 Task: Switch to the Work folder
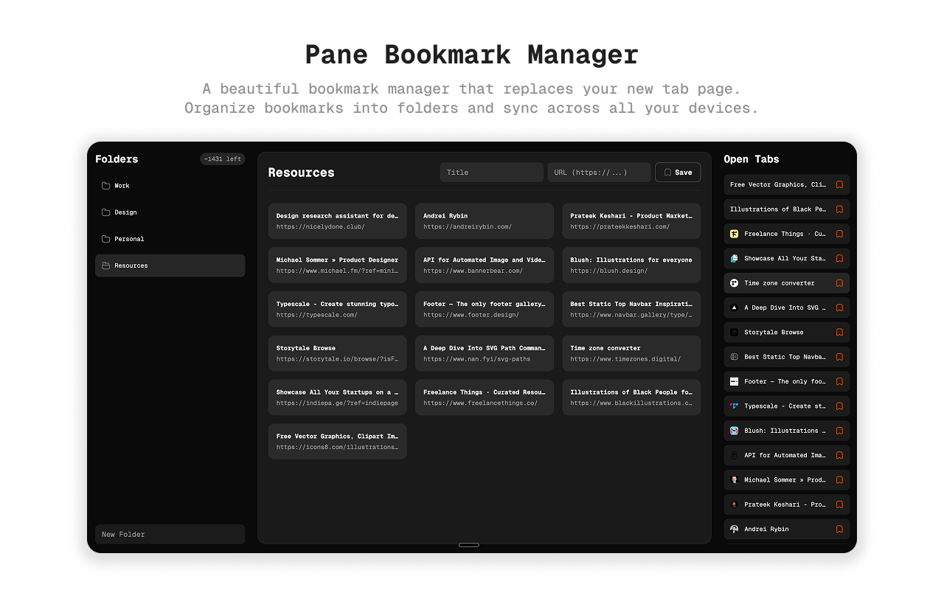click(120, 185)
